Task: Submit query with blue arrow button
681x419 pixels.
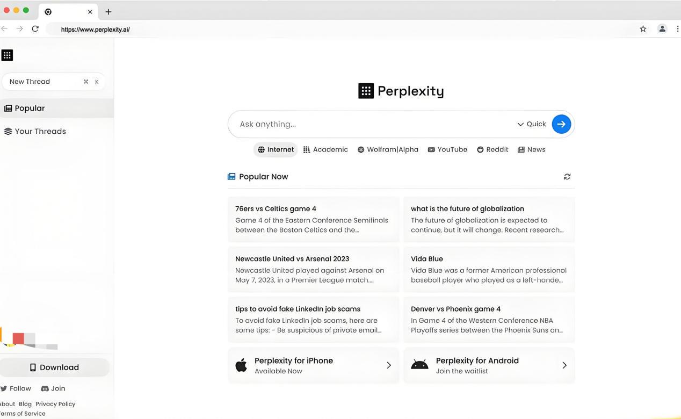Action: 561,124
